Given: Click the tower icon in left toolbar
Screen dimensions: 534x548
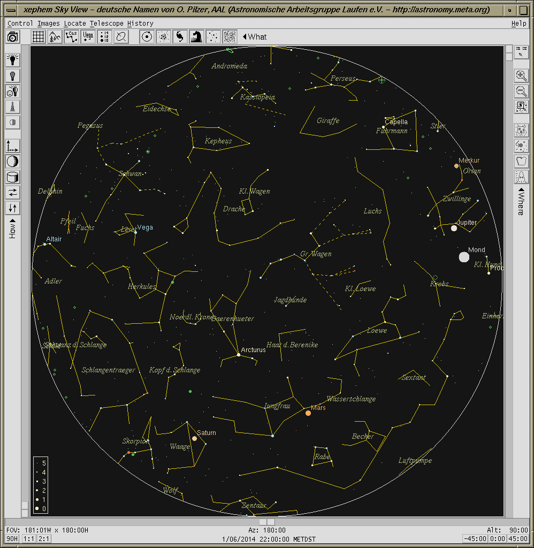Looking at the screenshot, I should click(x=13, y=106).
